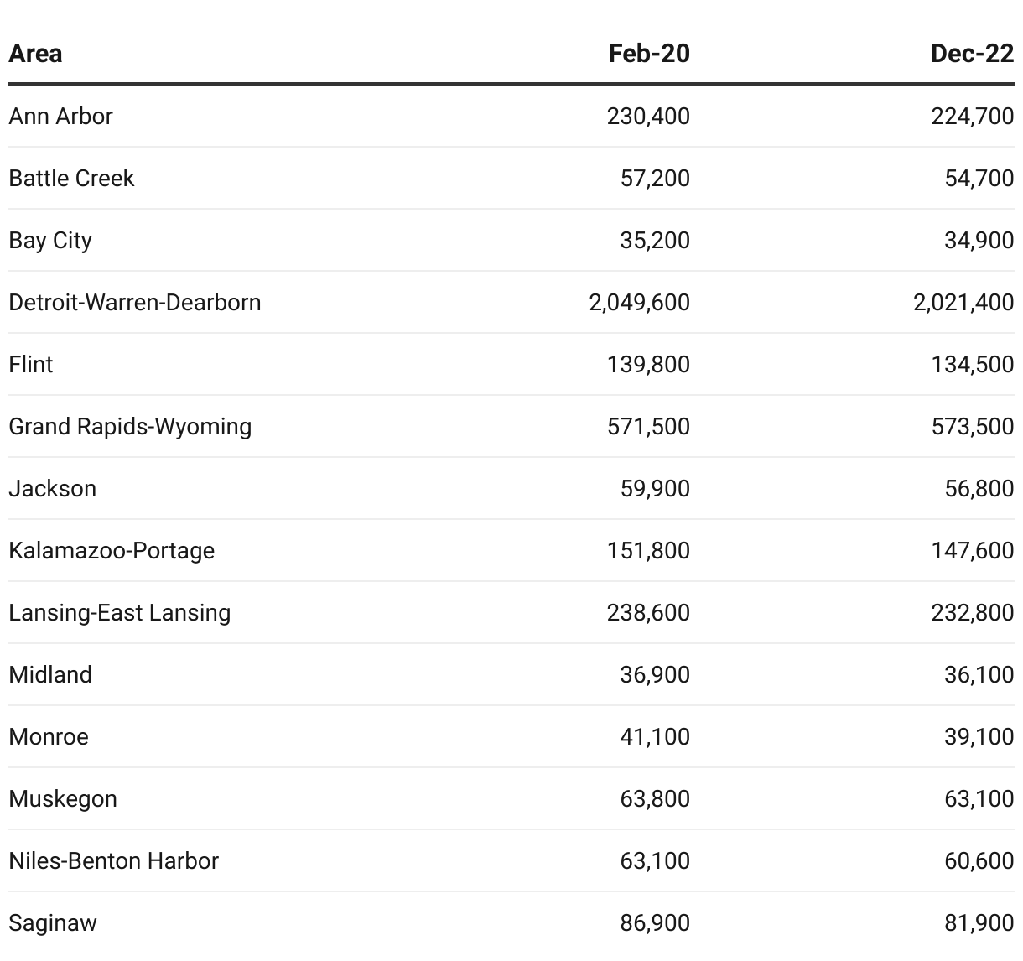
Task: Select the Jackson row label
Action: tap(53, 488)
